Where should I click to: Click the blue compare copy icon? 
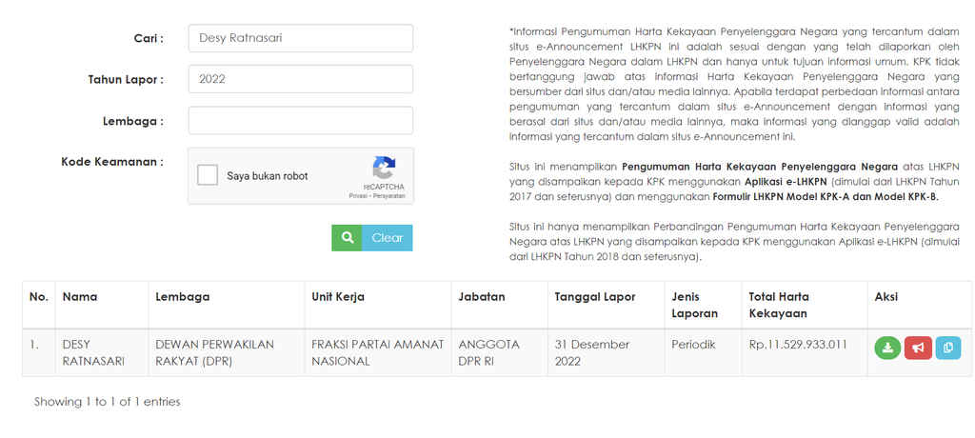[947, 348]
